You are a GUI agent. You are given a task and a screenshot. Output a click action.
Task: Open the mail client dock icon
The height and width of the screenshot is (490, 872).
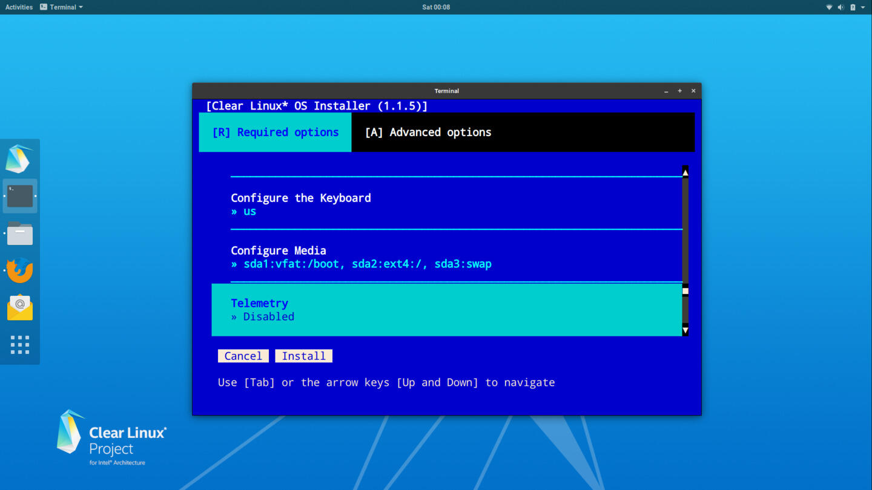[x=20, y=307]
